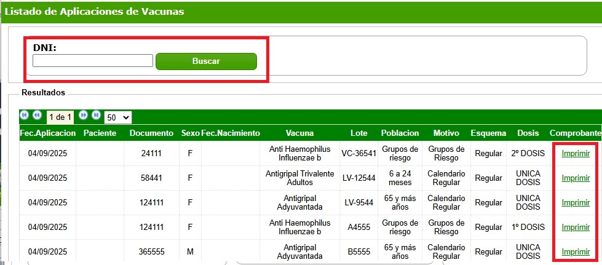Select the current page indicator '1 de 1'
This screenshot has height=265, width=602.
point(60,117)
